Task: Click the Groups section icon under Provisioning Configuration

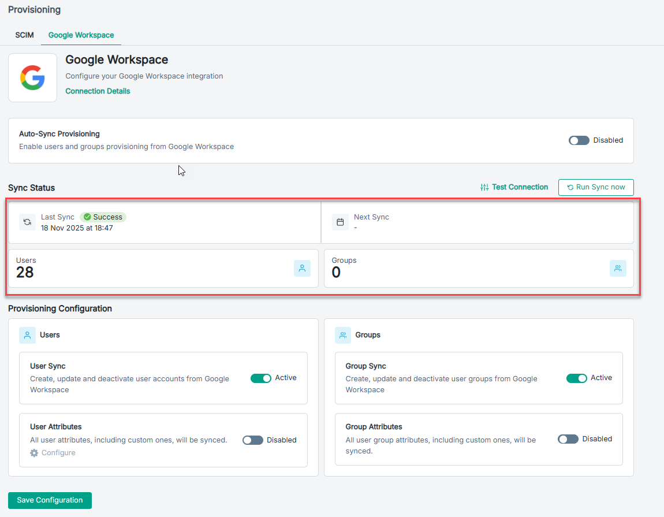Action: pos(343,335)
